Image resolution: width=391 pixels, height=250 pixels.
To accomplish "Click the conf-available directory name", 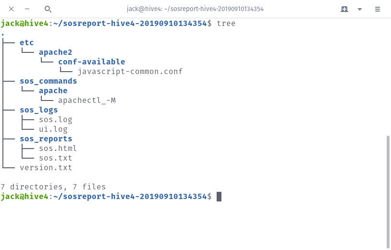I will (x=92, y=62).
